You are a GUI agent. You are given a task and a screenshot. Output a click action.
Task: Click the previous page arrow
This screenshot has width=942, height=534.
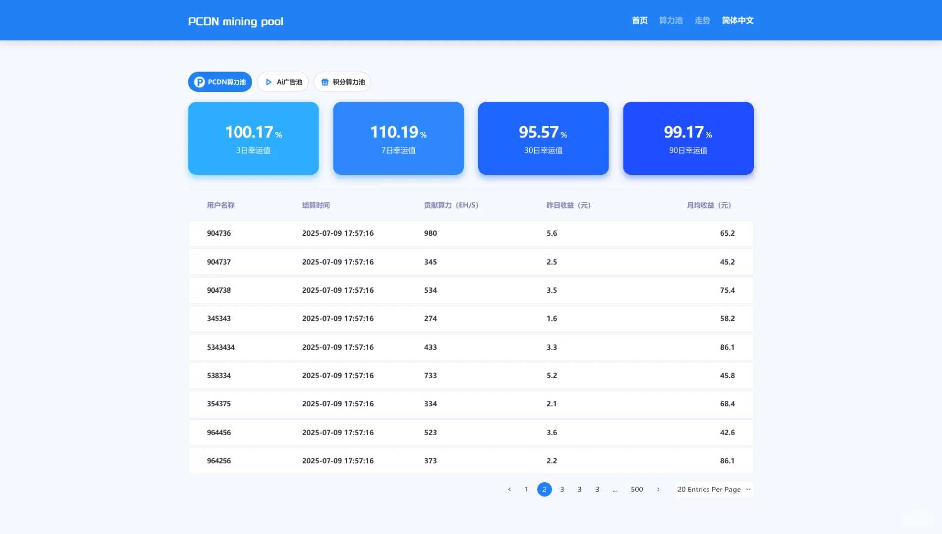(509, 489)
